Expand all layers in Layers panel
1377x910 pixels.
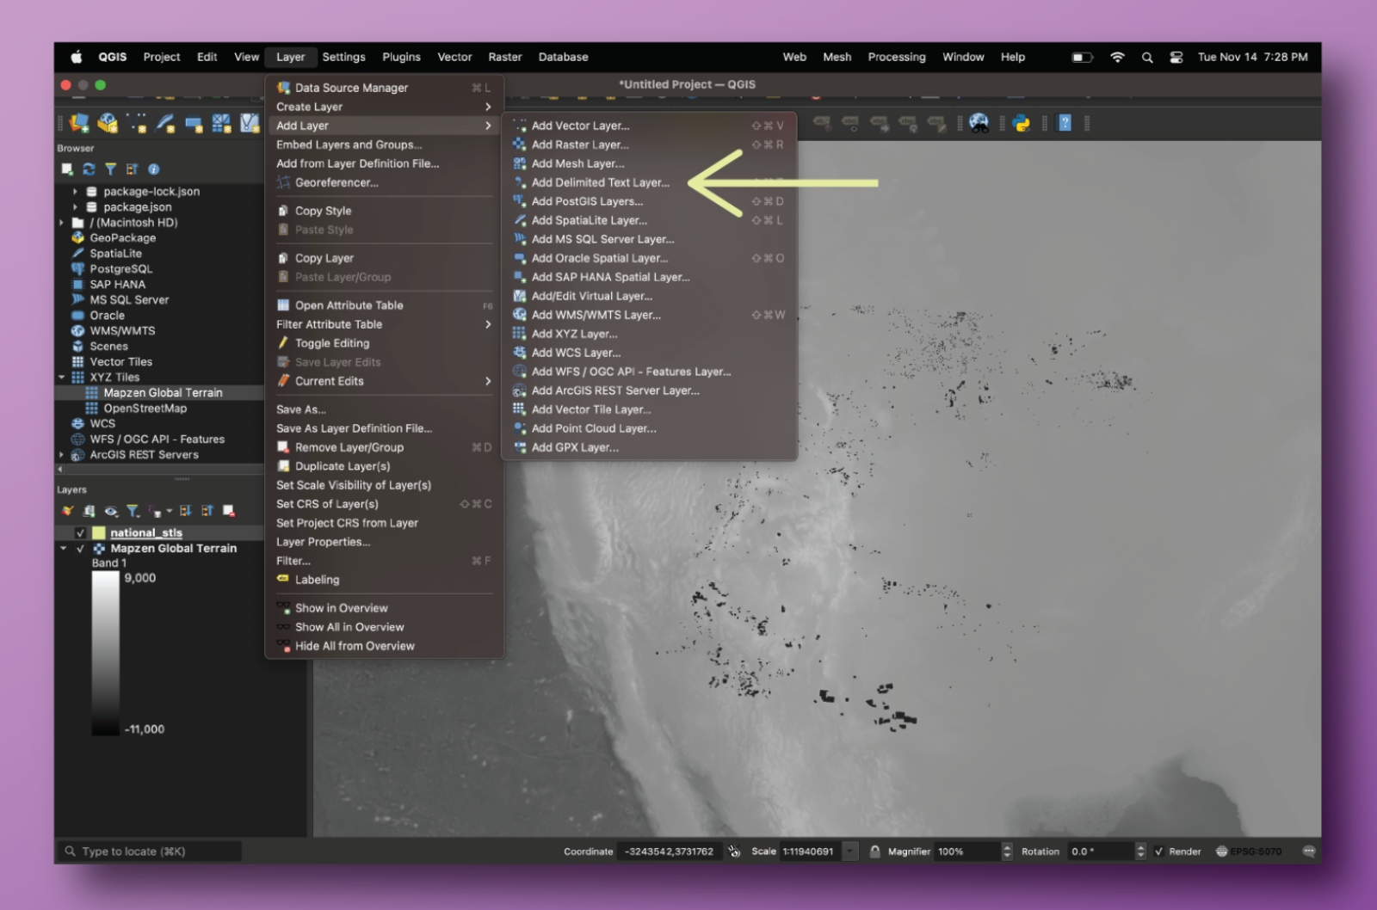(186, 511)
